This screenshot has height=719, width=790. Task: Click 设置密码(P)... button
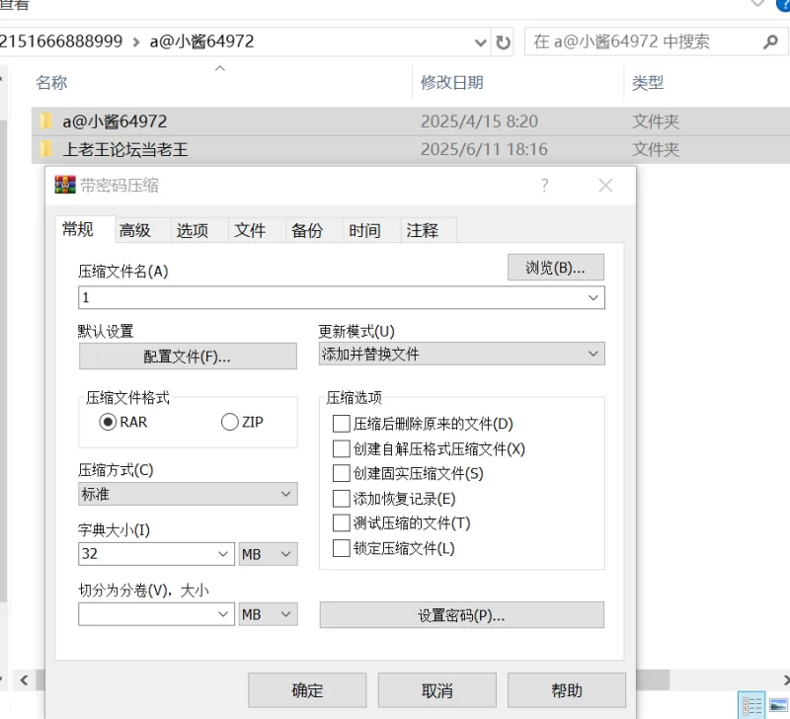click(x=461, y=614)
